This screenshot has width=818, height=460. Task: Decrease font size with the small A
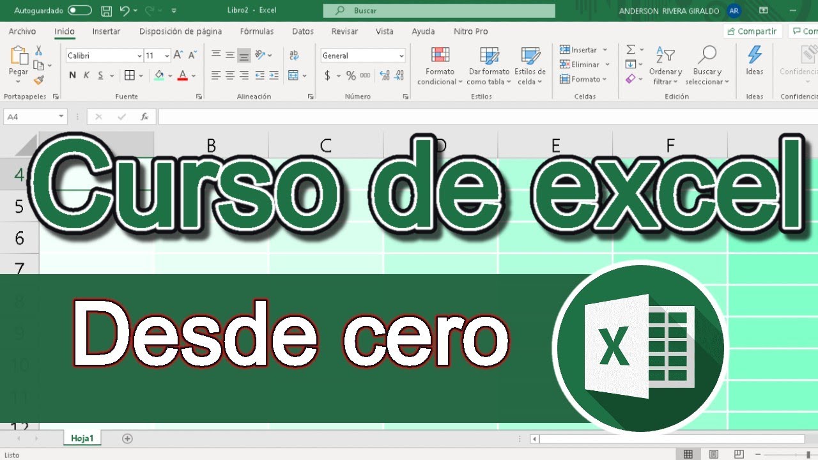click(192, 56)
